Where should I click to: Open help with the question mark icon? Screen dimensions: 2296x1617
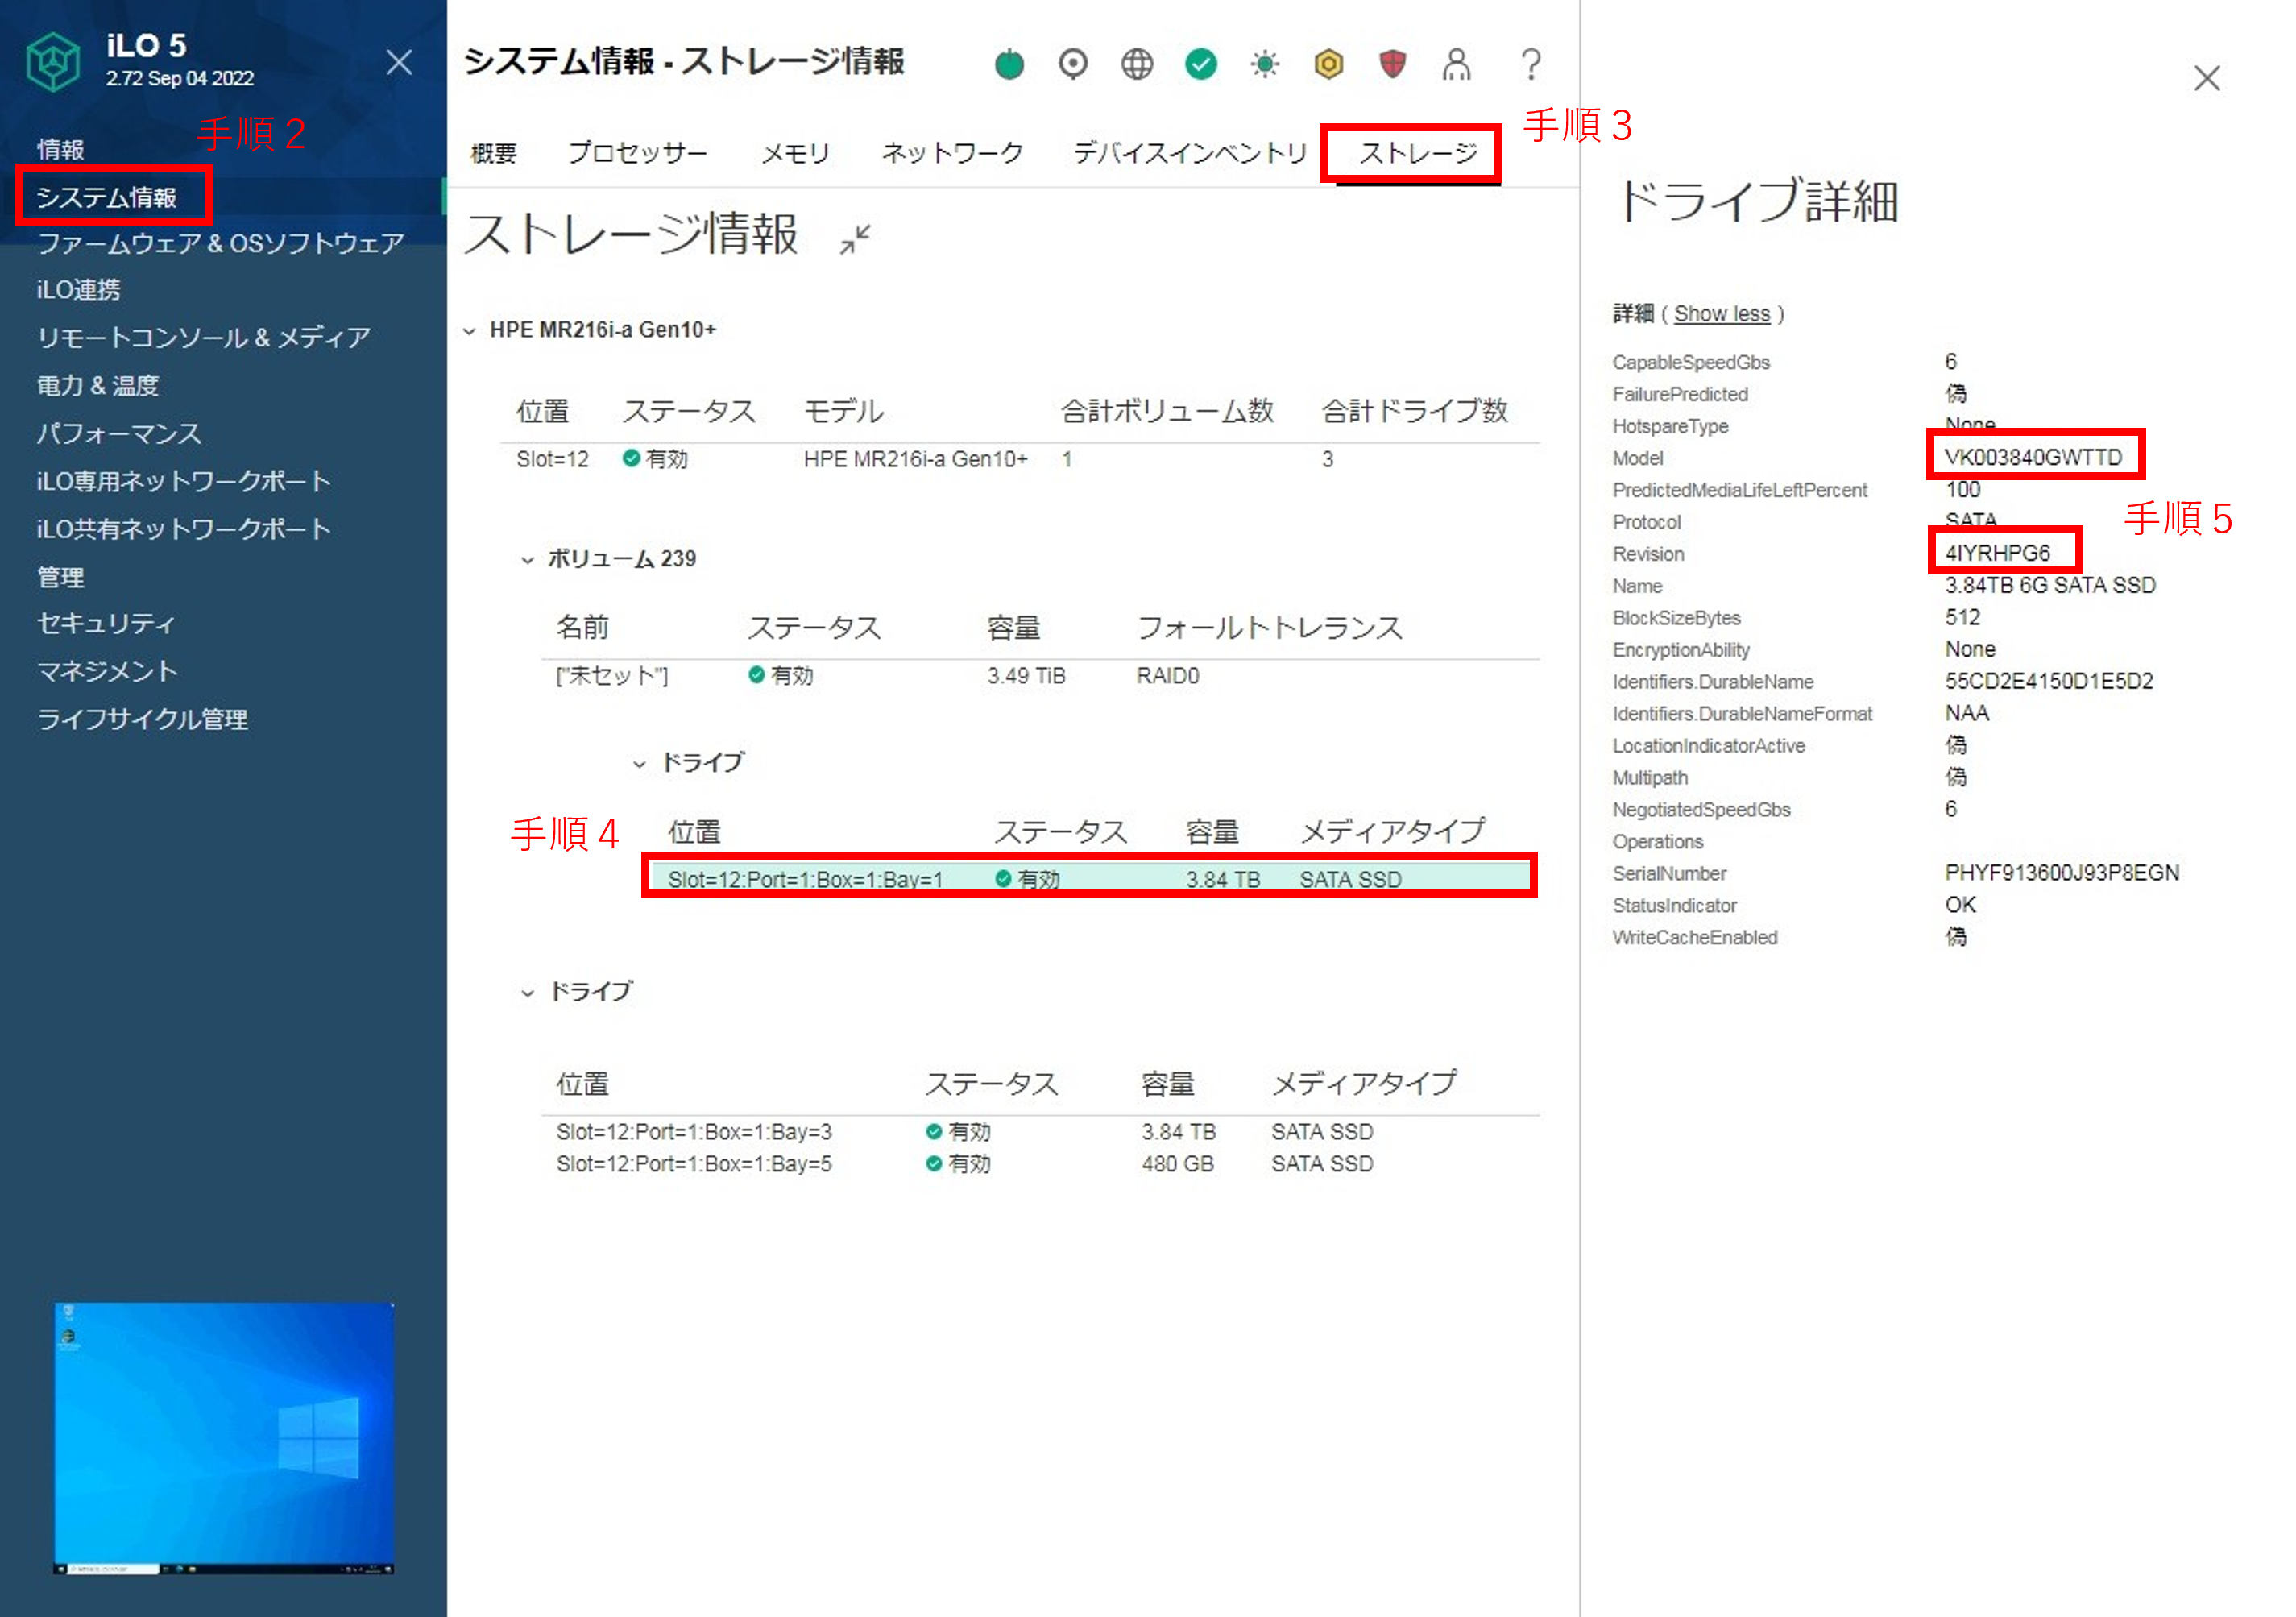pos(1530,64)
